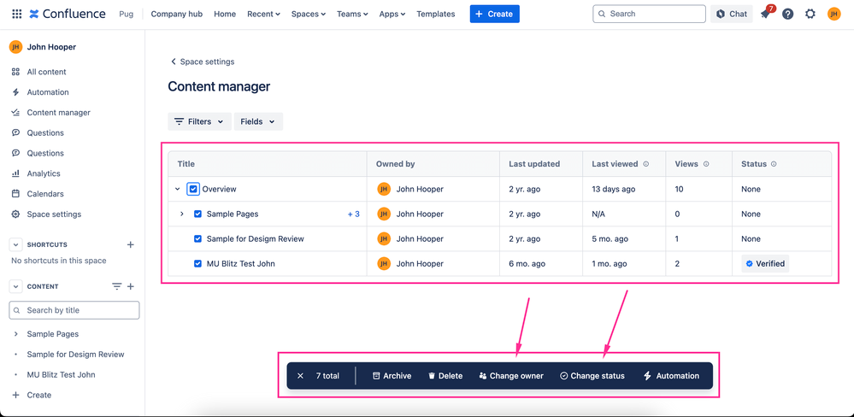This screenshot has width=854, height=417.
Task: Open the settings gear in top bar
Action: click(x=810, y=15)
